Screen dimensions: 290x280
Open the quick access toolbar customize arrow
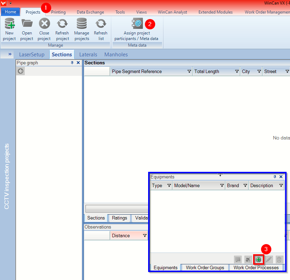tap(10, 3)
